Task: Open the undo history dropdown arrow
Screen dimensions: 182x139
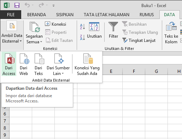Action: [x=33, y=5]
